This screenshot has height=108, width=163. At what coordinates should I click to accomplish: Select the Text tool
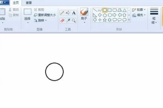point(74,13)
